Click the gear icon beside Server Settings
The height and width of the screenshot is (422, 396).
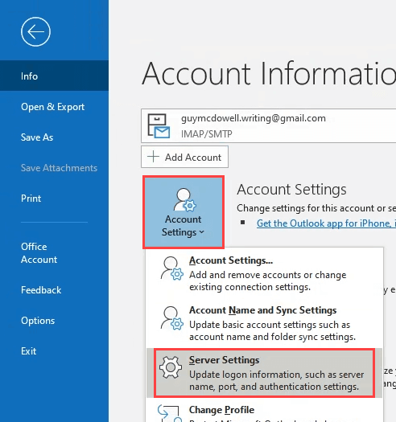(171, 367)
